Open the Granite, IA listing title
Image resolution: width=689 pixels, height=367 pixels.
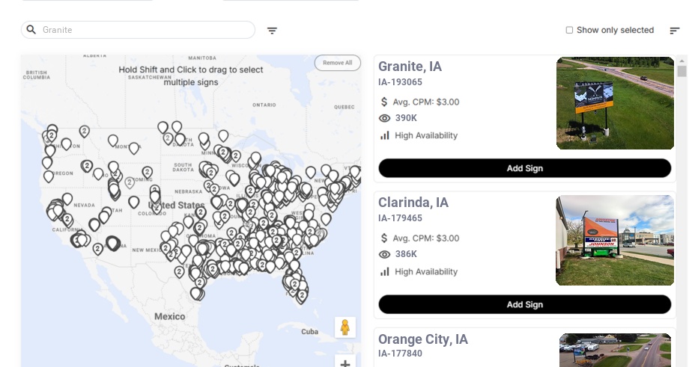pos(410,67)
